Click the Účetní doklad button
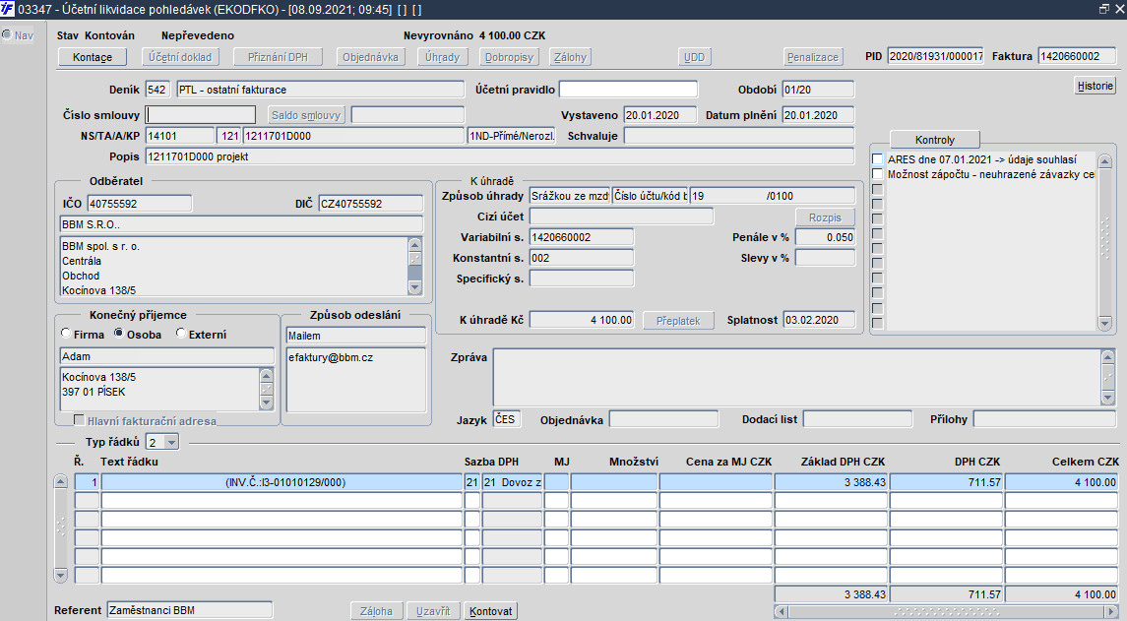Viewport: 1127px width, 621px height. (180, 57)
